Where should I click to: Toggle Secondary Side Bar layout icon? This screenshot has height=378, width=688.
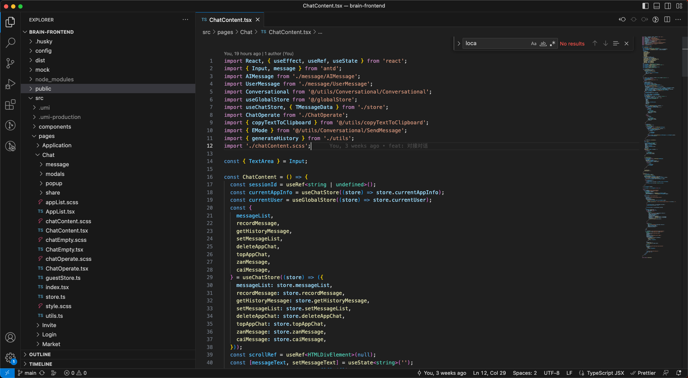pos(668,6)
